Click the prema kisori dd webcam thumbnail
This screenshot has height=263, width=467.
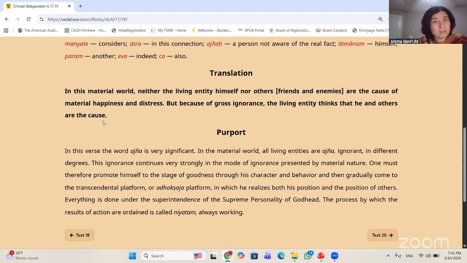(x=428, y=22)
